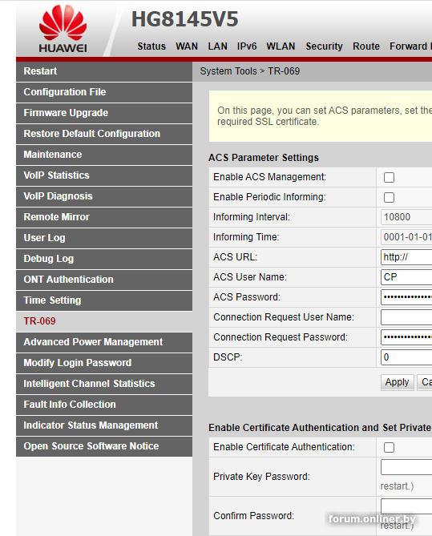View the Debug Log
Image resolution: width=432 pixels, height=536 pixels.
pos(104,259)
